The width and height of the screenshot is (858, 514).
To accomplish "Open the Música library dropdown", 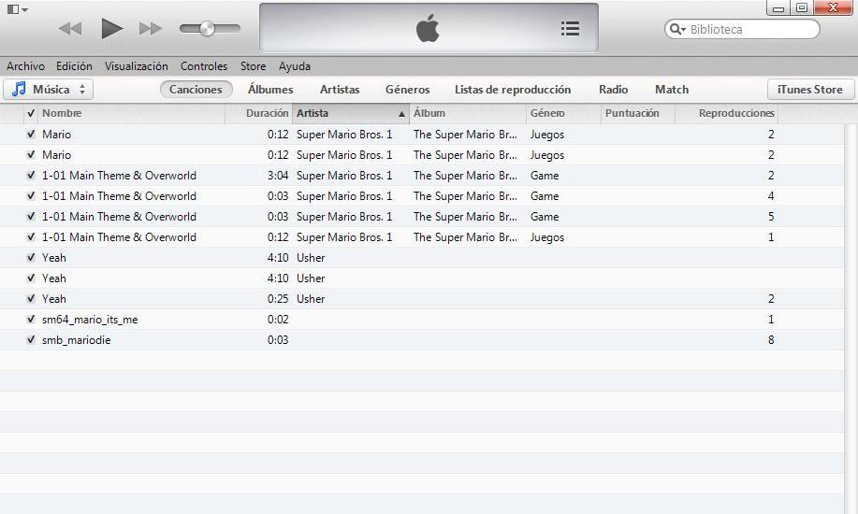I will 48,89.
